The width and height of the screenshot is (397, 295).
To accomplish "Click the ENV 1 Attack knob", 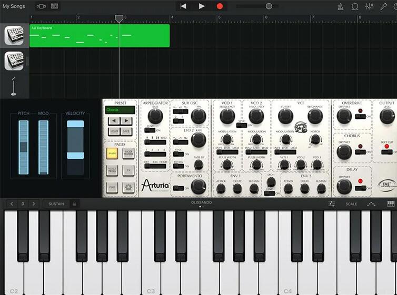I will click(221, 189).
